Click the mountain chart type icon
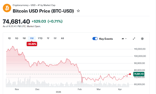This screenshot has width=156, height=94. click(x=123, y=39)
